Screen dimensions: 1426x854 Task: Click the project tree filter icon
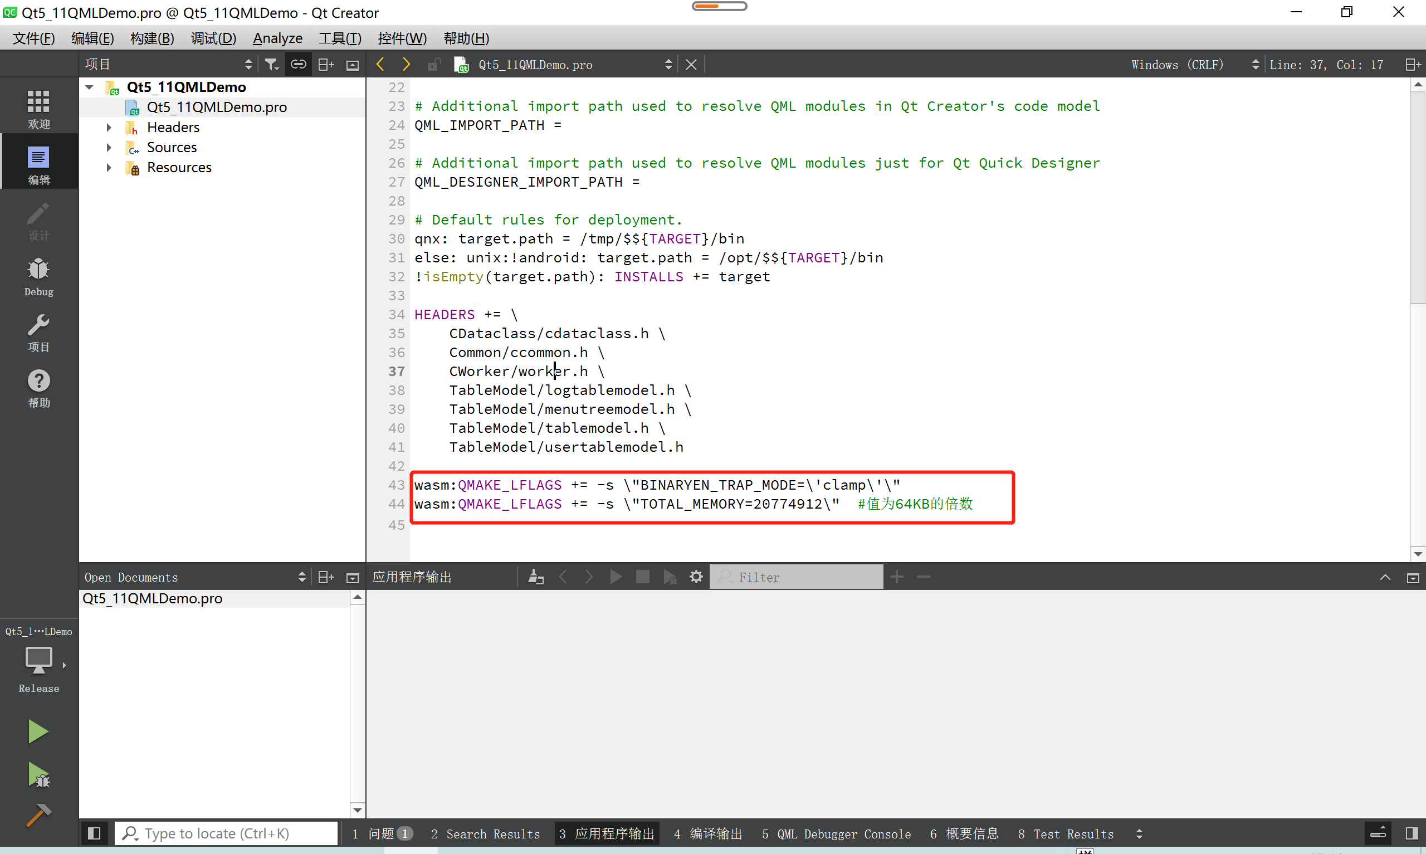tap(271, 65)
